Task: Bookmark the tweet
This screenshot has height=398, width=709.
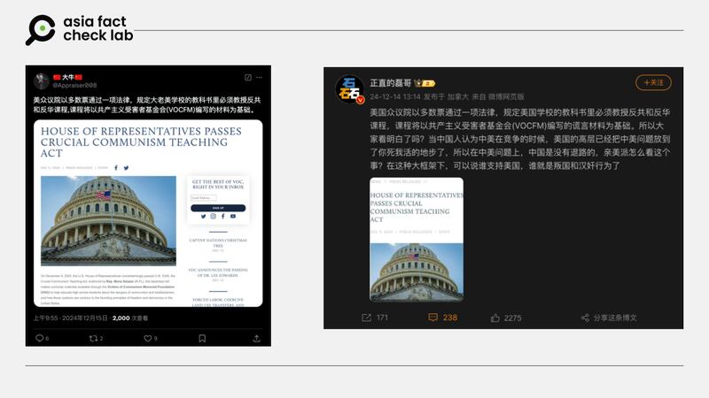Action: (x=202, y=338)
